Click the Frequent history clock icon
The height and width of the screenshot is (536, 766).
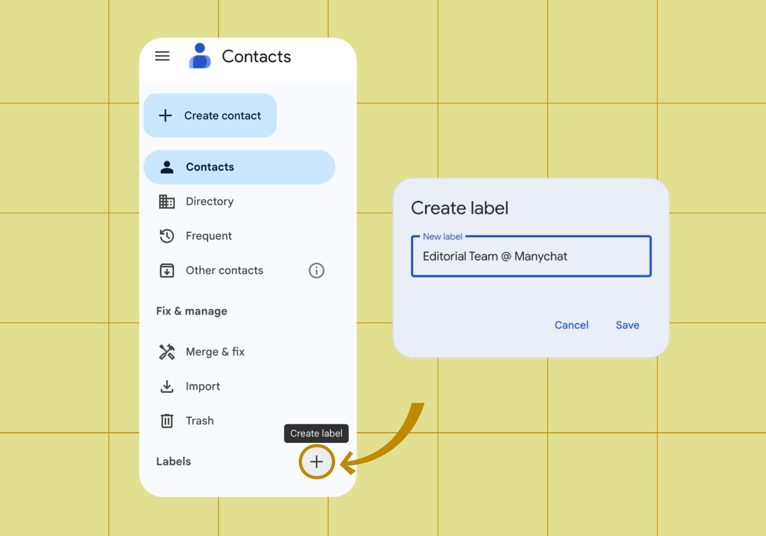pos(167,236)
